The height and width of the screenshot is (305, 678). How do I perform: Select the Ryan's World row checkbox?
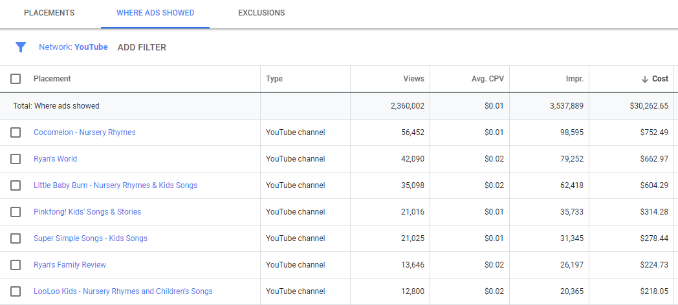point(16,159)
